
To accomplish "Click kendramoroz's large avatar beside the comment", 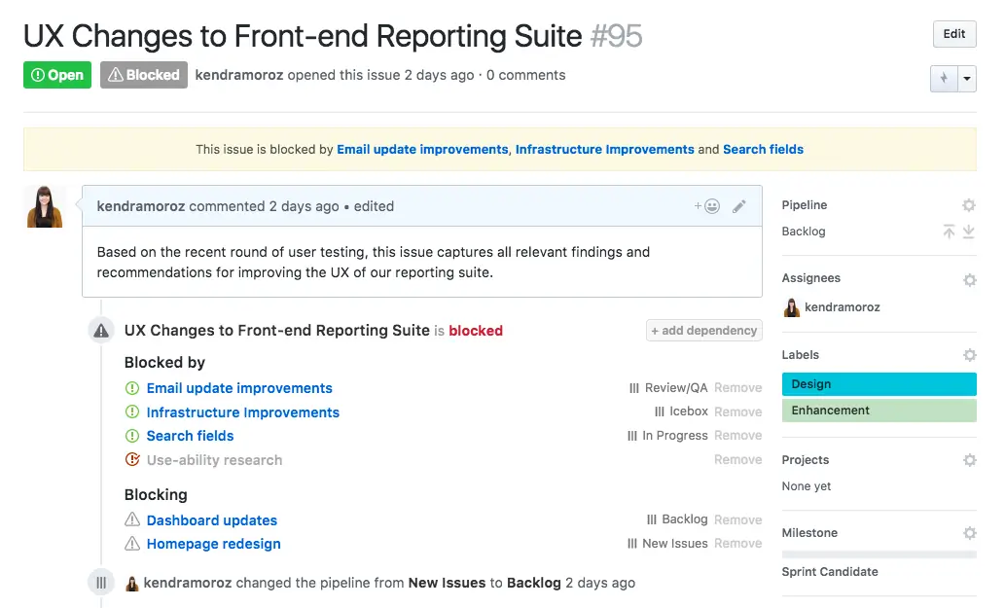I will 45,207.
